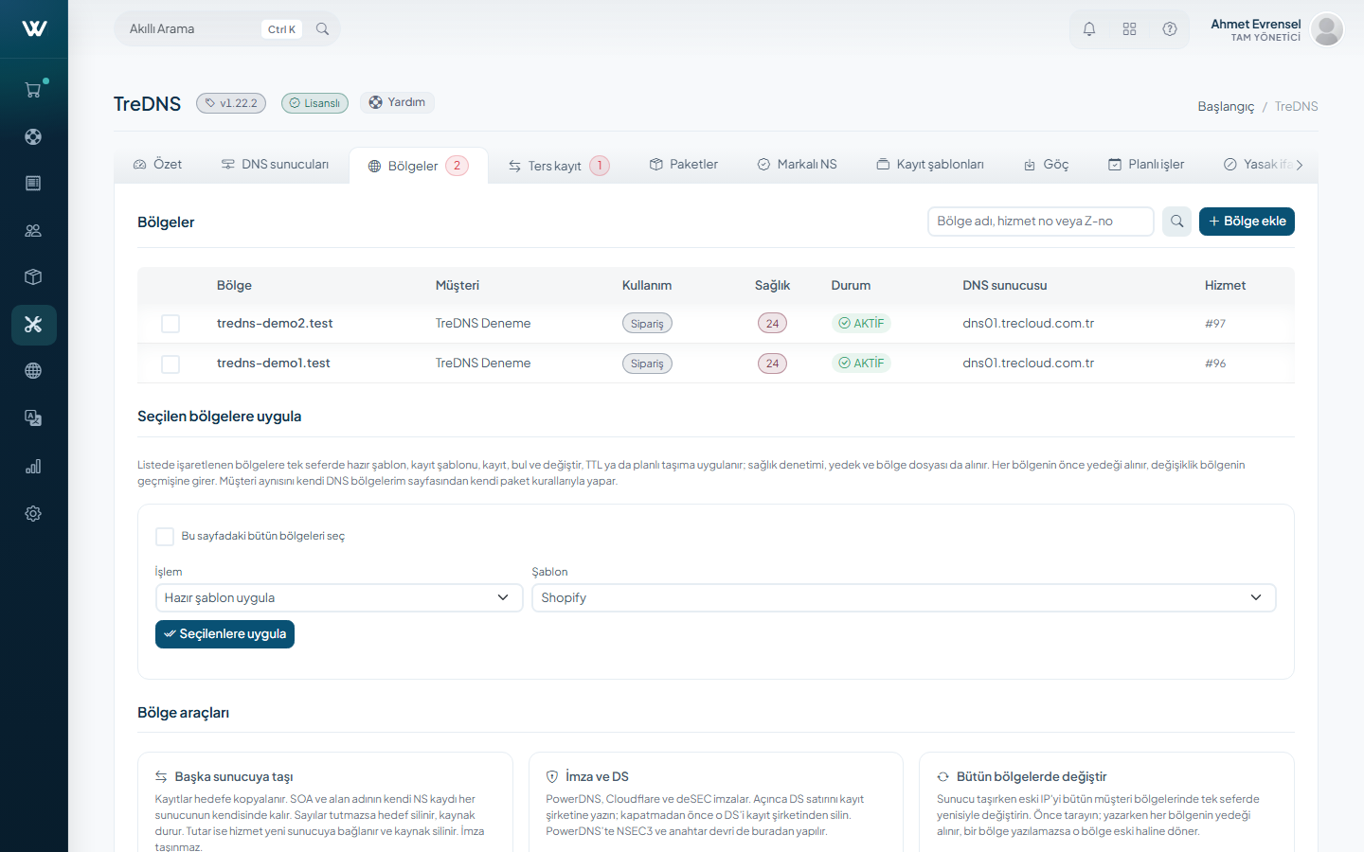Select the tredns-demo2.test row checkbox

tap(170, 324)
